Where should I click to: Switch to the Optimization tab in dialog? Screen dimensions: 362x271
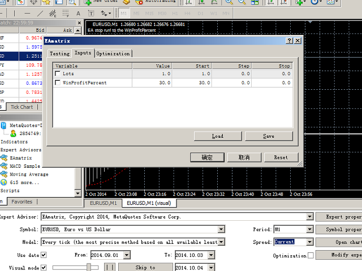[x=113, y=54]
